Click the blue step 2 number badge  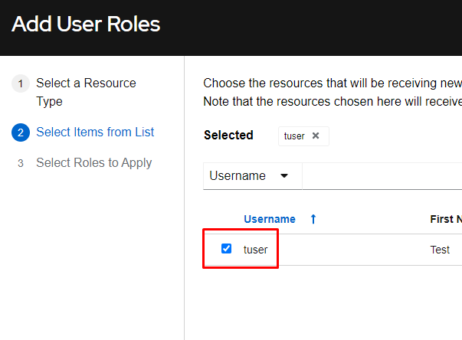[21, 132]
